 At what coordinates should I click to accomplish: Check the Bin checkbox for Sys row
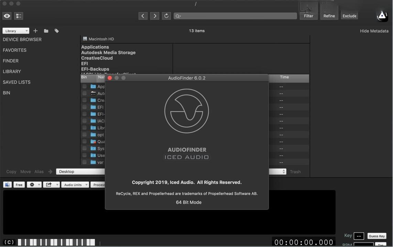point(85,148)
